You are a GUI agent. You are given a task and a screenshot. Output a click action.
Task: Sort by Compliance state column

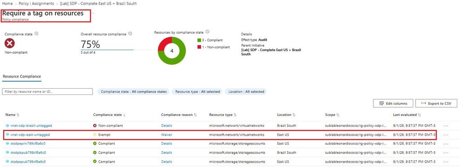pyautogui.click(x=109, y=115)
